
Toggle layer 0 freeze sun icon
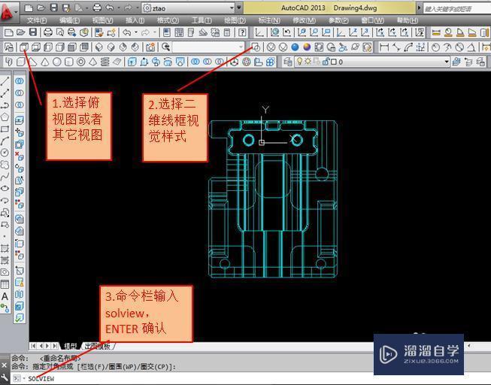click(x=308, y=62)
